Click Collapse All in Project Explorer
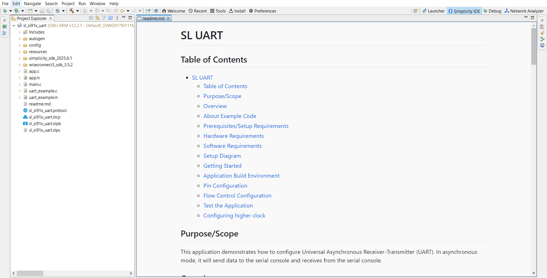 91,18
